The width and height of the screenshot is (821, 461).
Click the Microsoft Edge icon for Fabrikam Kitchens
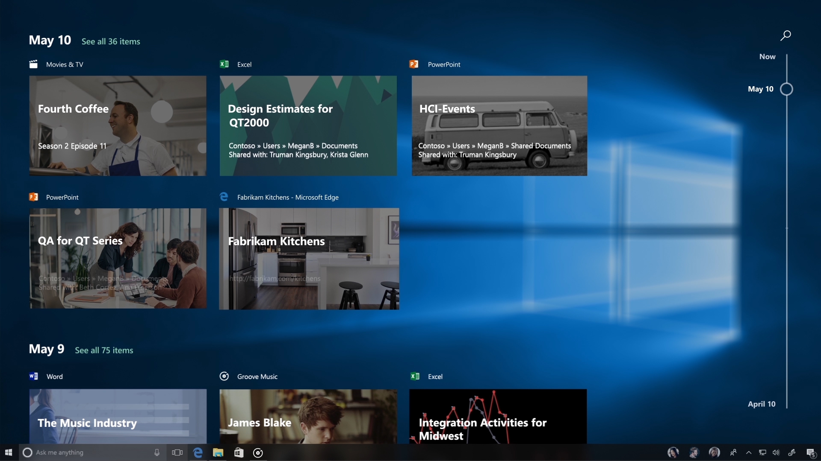click(x=224, y=197)
